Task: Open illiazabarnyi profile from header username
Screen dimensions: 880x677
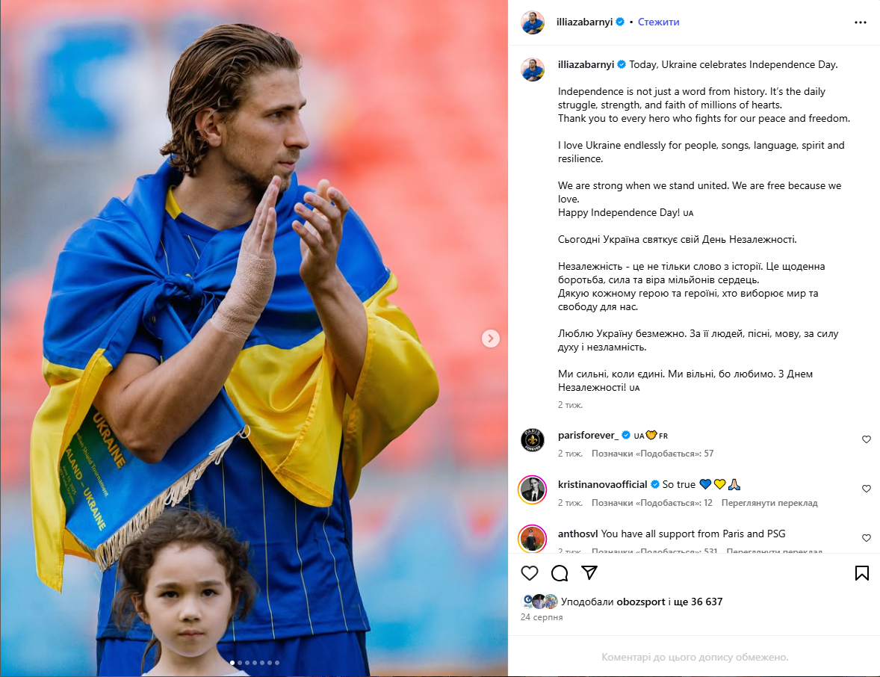Action: [584, 22]
